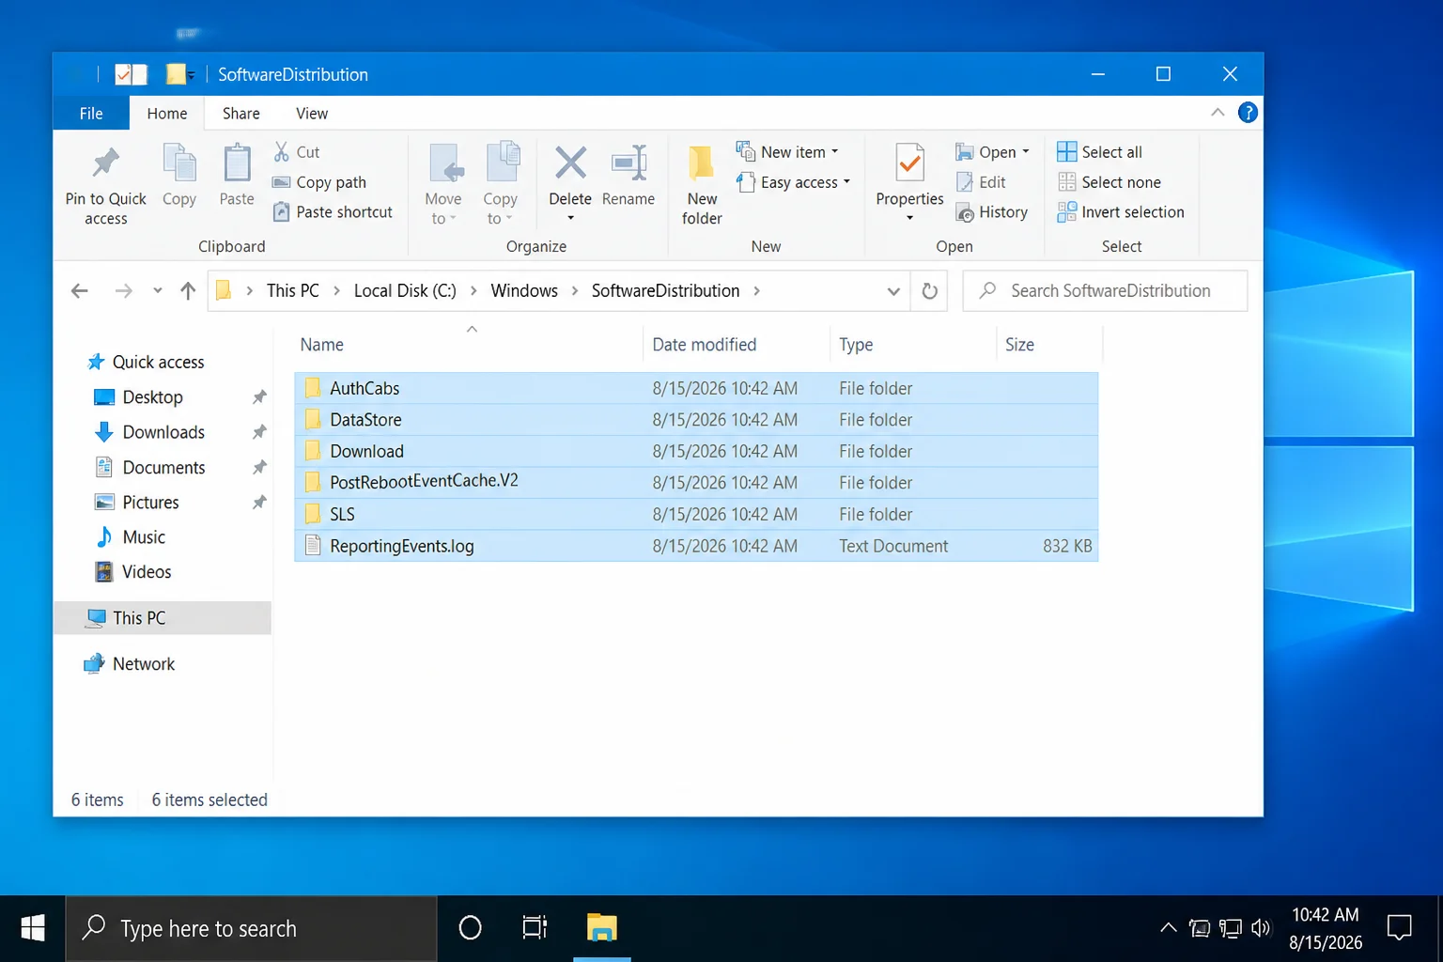The height and width of the screenshot is (962, 1443).
Task: Go up one folder level
Action: (x=188, y=291)
